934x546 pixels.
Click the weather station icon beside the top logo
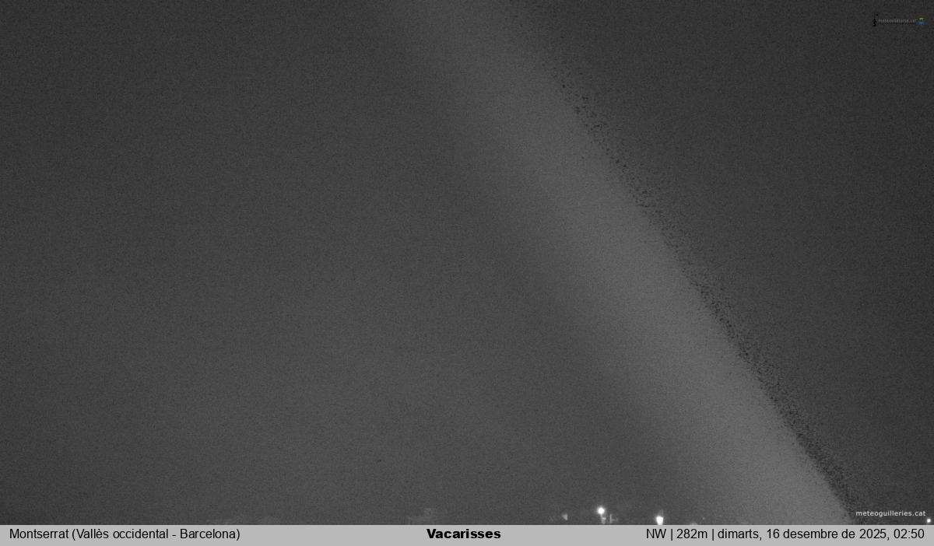(875, 21)
